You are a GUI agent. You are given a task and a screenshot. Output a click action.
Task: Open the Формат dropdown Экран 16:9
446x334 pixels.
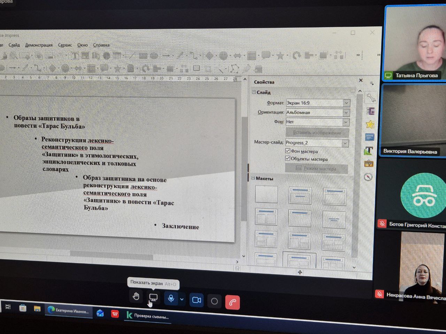[x=346, y=103]
